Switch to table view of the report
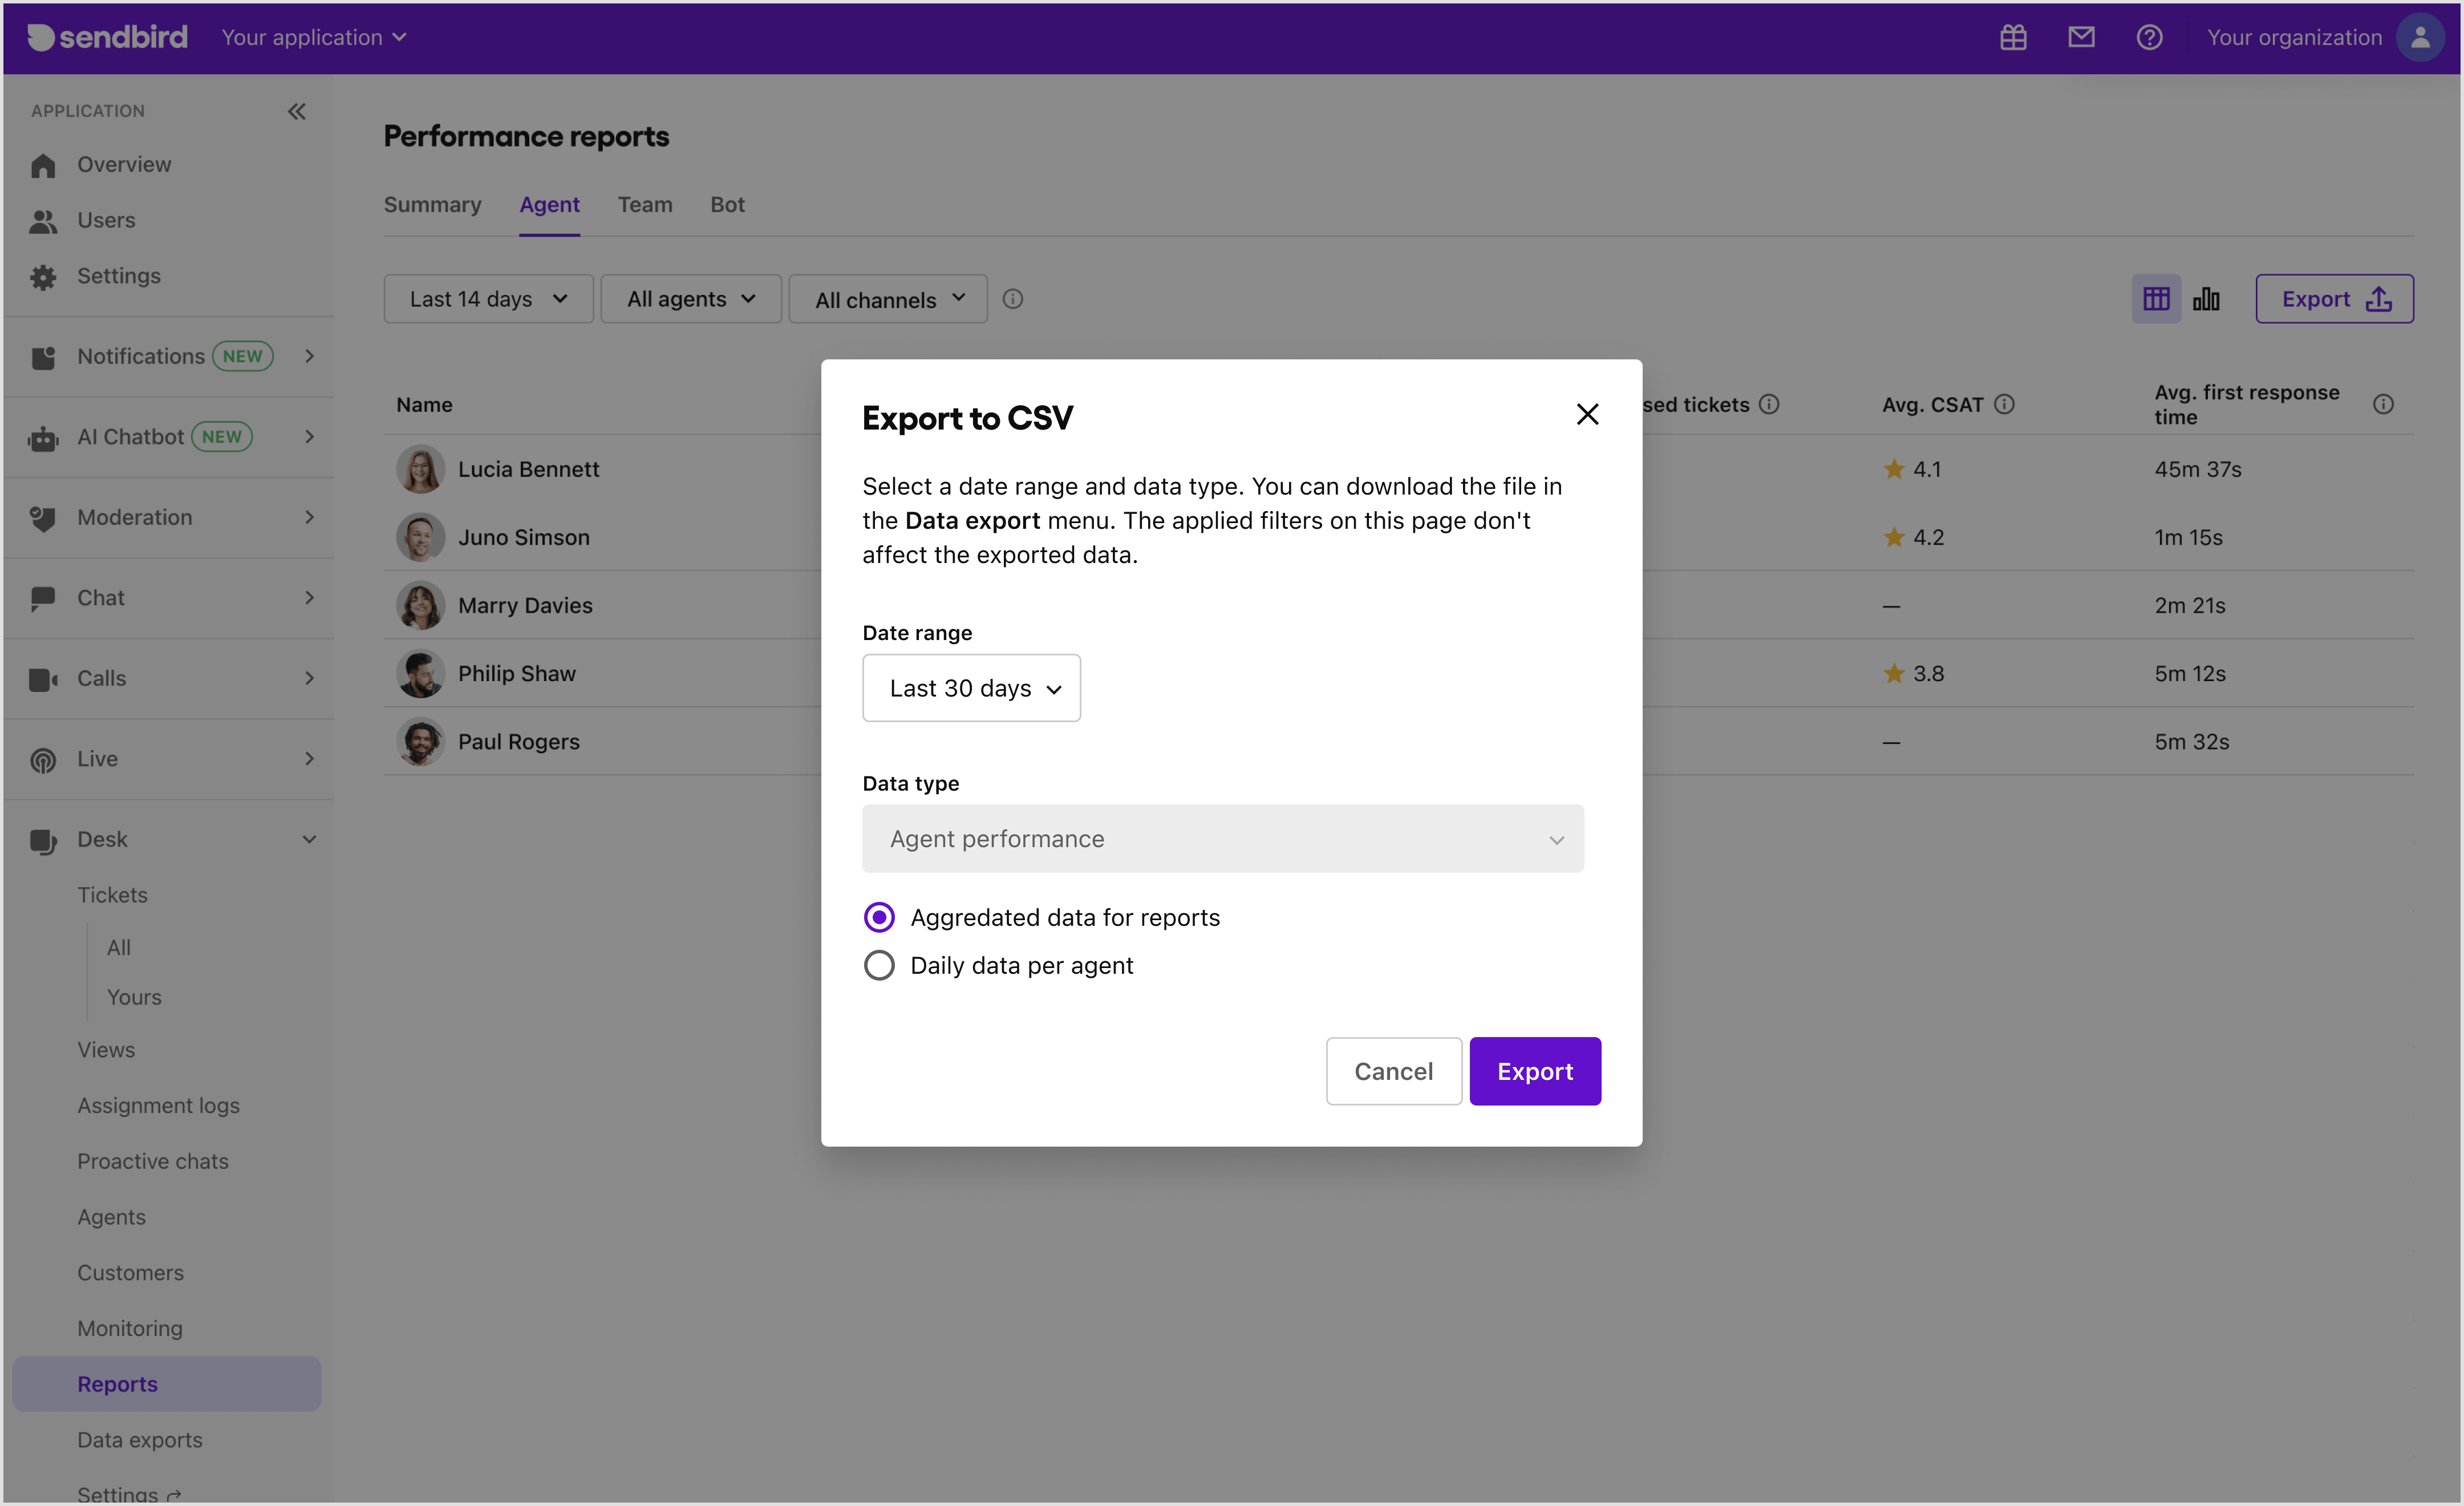Screen dimensions: 2464x1506 pos(2156,298)
